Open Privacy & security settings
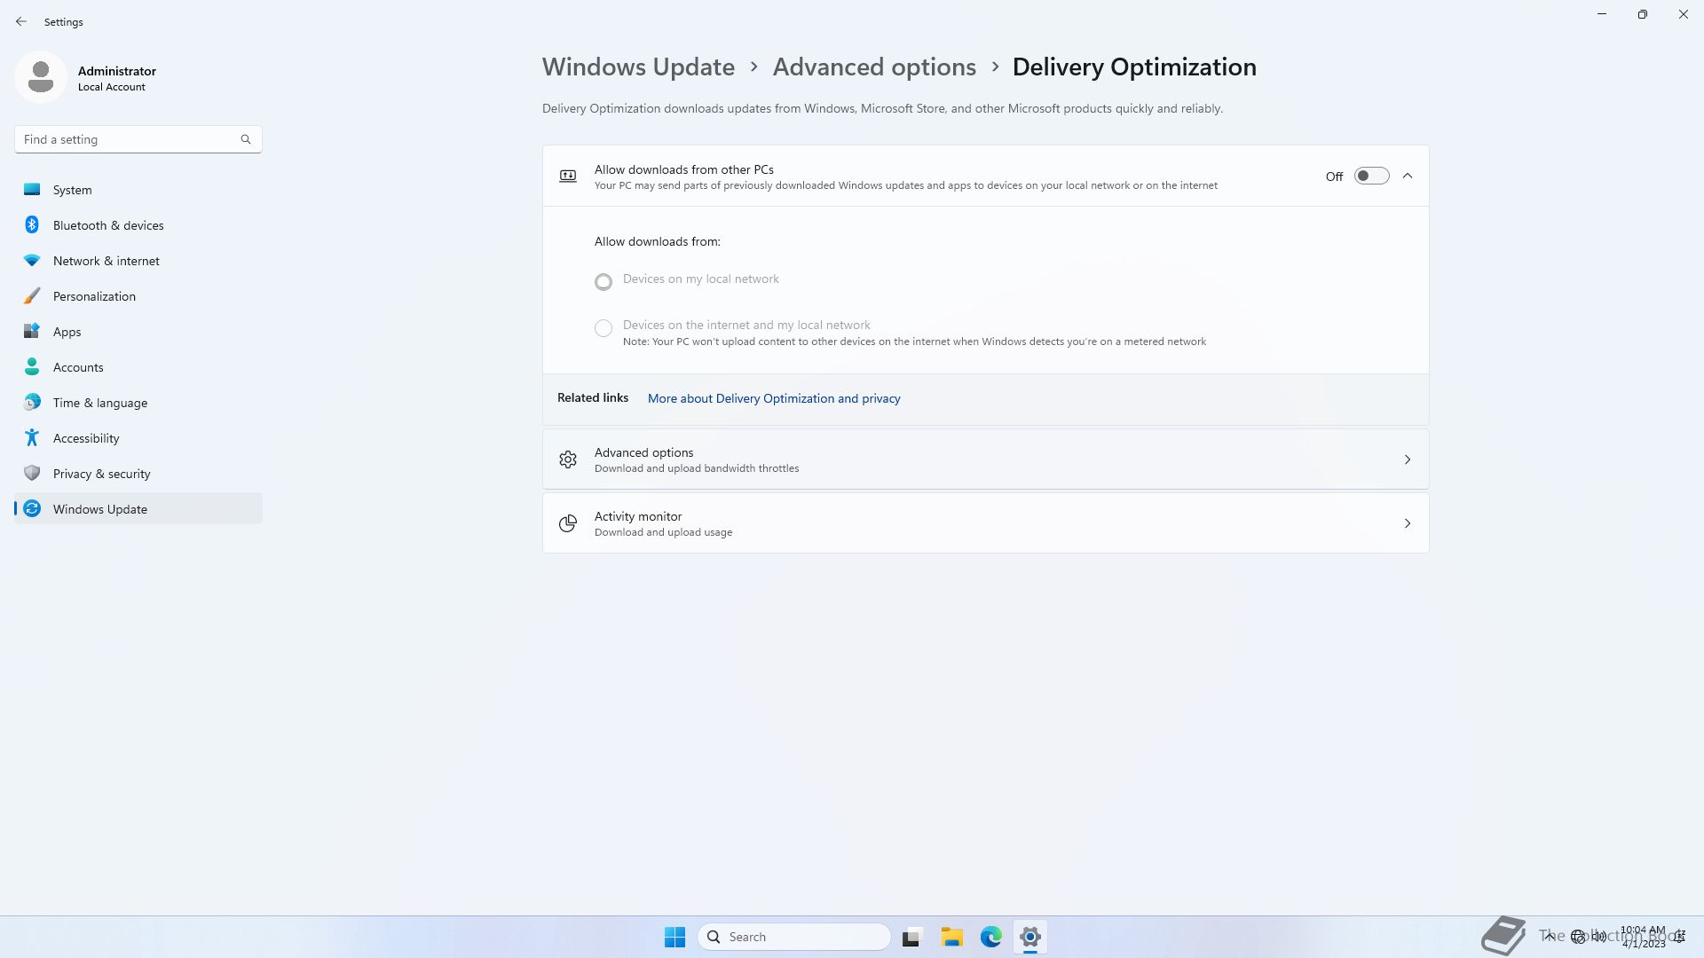 click(138, 474)
